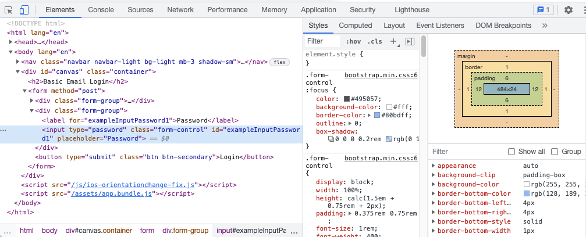Expand computed appearance property
This screenshot has width=586, height=237.
[x=433, y=166]
